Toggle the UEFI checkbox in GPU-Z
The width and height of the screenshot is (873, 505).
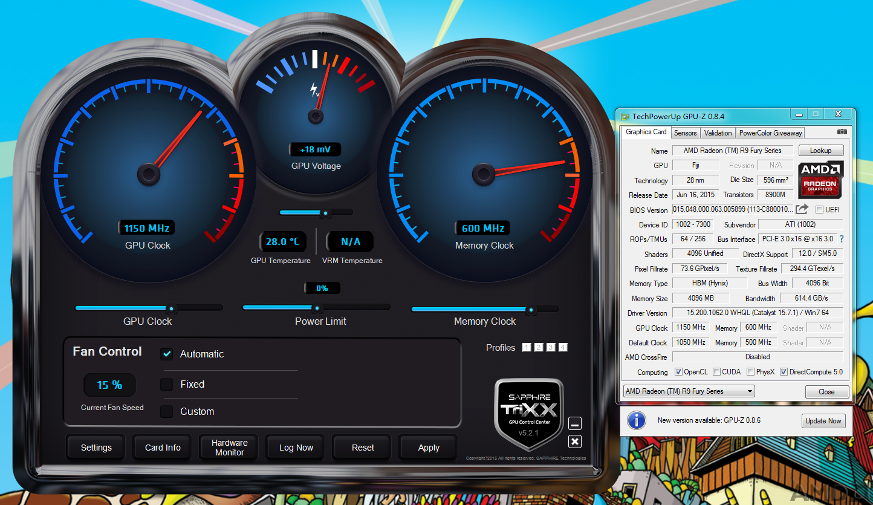[x=819, y=210]
